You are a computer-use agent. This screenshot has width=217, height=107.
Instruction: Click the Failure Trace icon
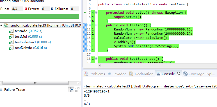1,89
